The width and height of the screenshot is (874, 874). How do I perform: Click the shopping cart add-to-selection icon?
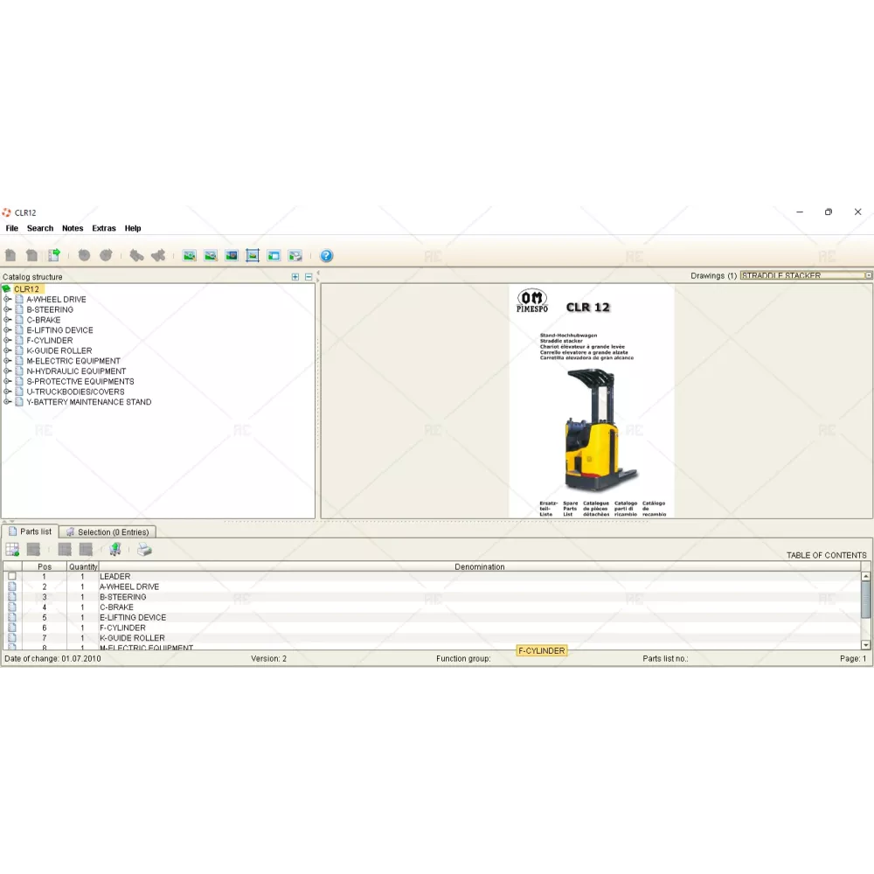pyautogui.click(x=115, y=550)
